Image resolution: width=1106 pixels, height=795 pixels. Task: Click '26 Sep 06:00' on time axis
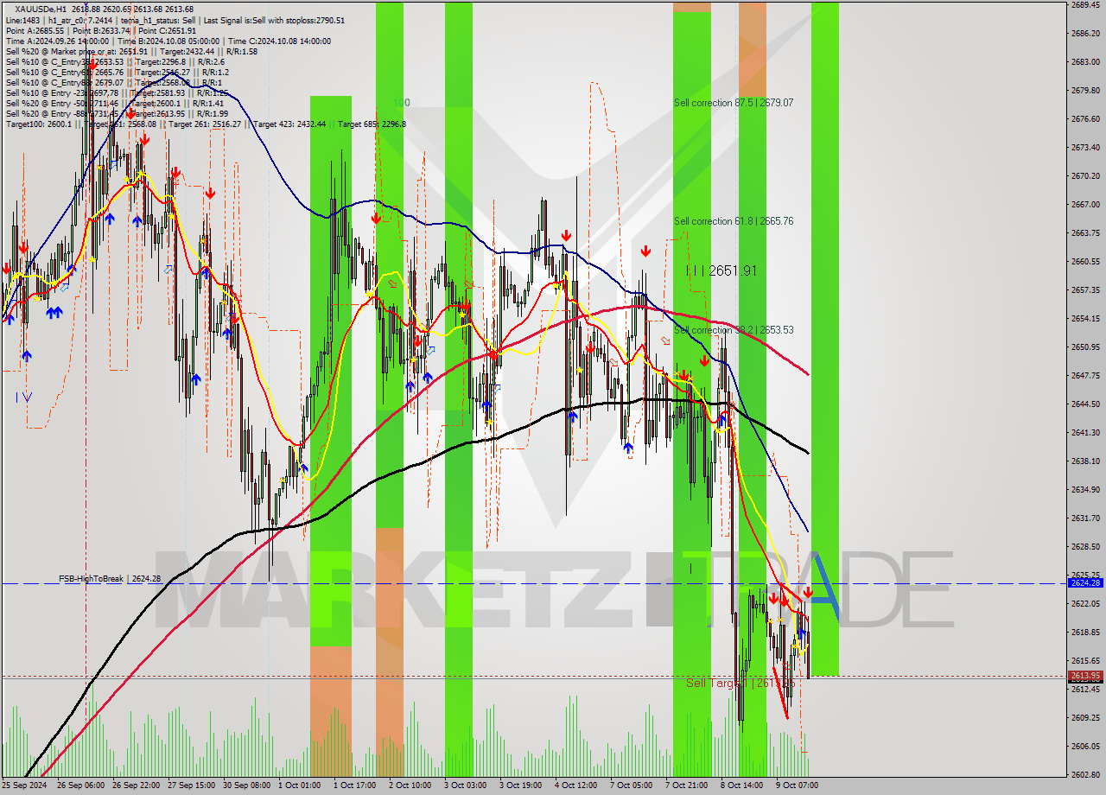pos(81,785)
